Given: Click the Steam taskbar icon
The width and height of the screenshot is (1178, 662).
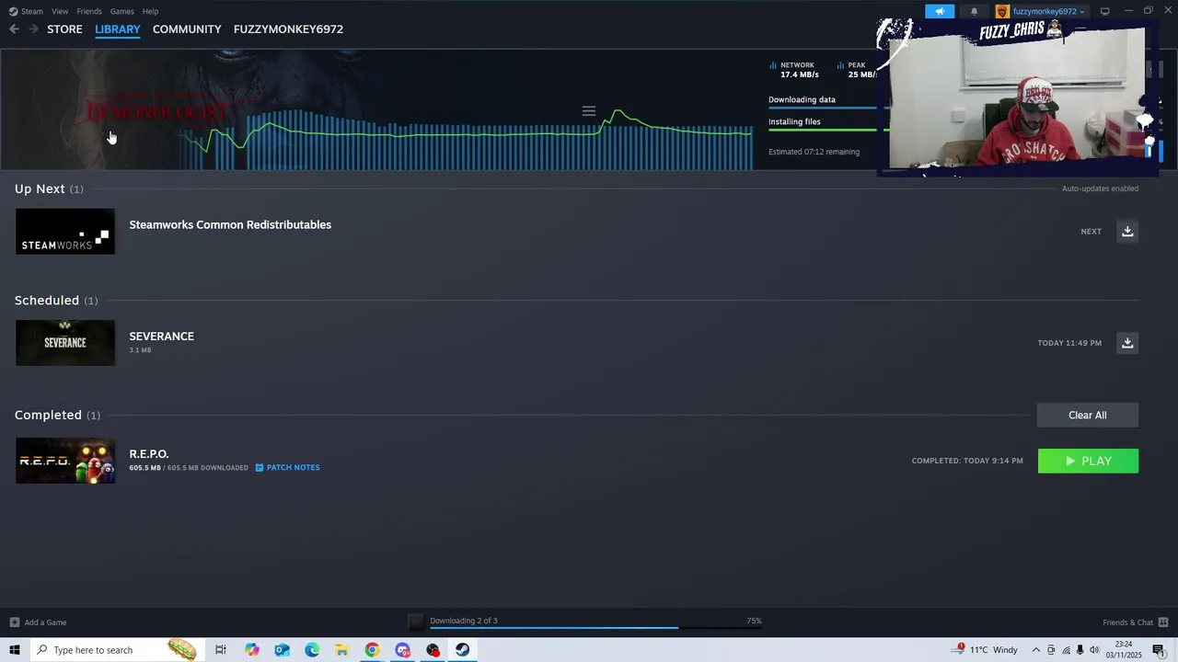Looking at the screenshot, I should (462, 650).
